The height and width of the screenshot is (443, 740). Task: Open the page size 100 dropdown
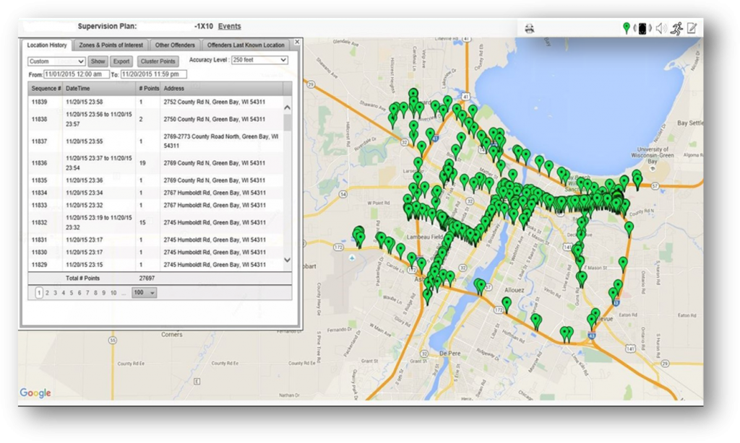[x=145, y=293]
